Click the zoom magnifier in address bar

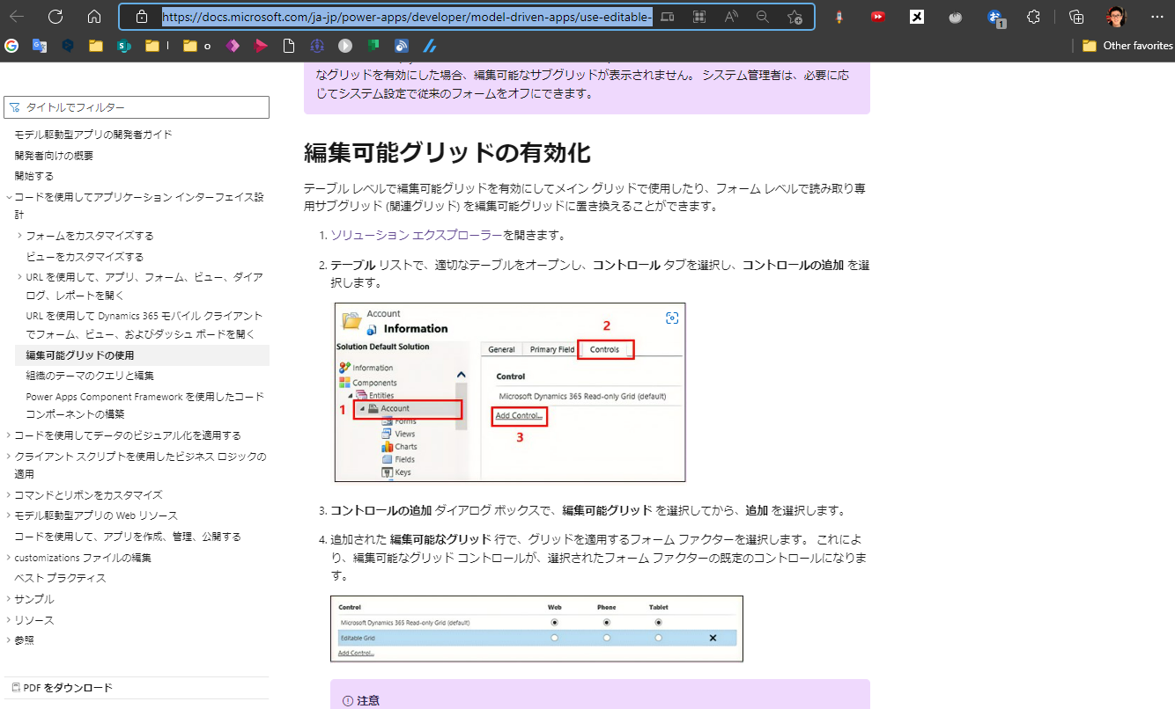point(763,17)
